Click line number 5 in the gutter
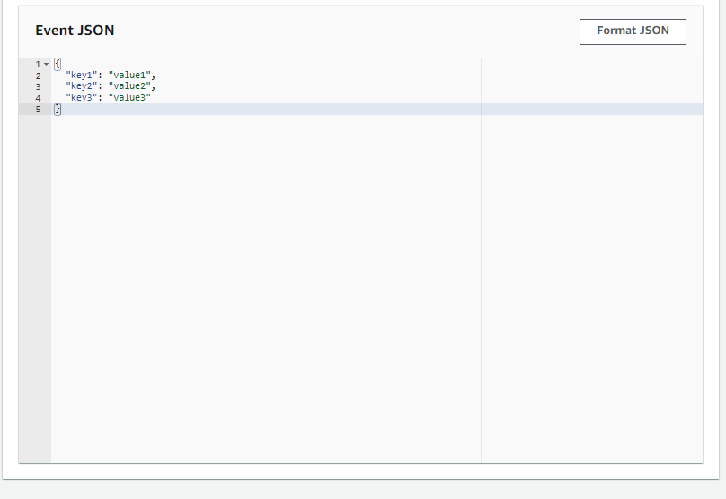This screenshot has height=499, width=726. click(38, 109)
